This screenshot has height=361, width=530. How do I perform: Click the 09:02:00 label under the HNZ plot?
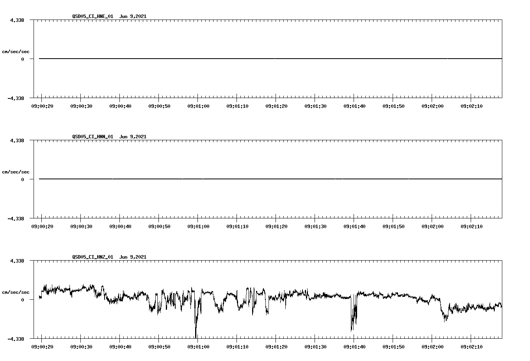pyautogui.click(x=432, y=347)
